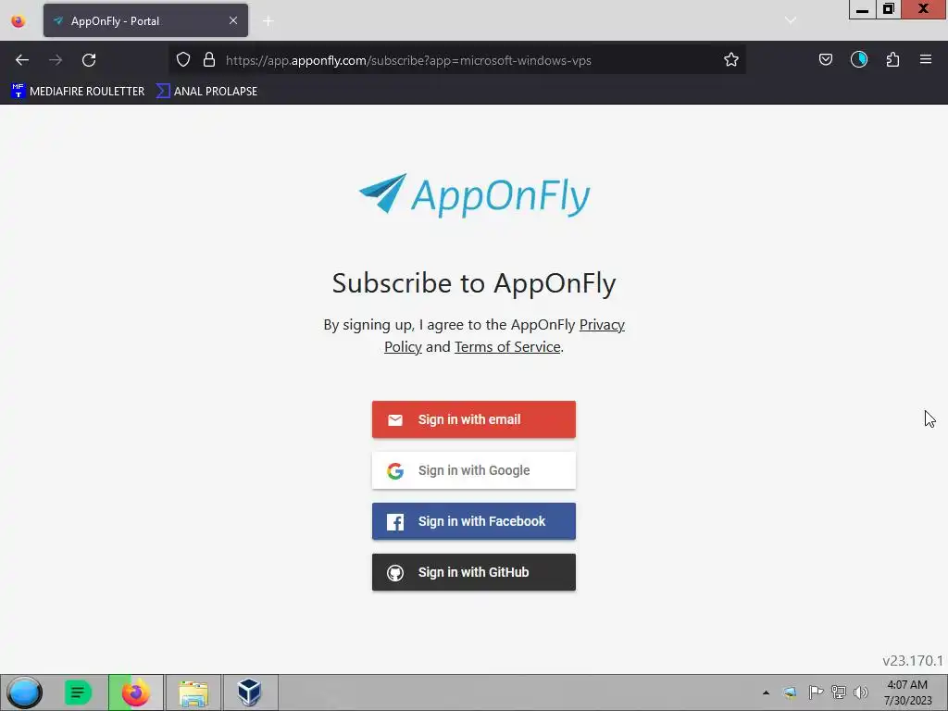Open the extensions puzzle-piece menu
948x711 pixels.
(x=892, y=59)
